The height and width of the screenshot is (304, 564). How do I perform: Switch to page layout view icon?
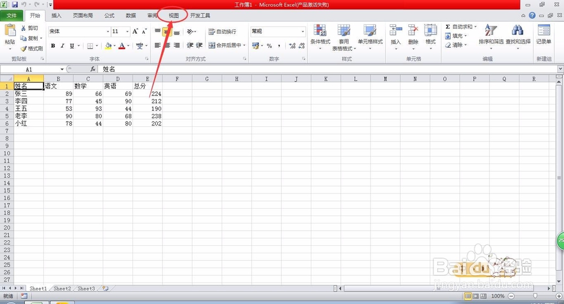coord(475,296)
